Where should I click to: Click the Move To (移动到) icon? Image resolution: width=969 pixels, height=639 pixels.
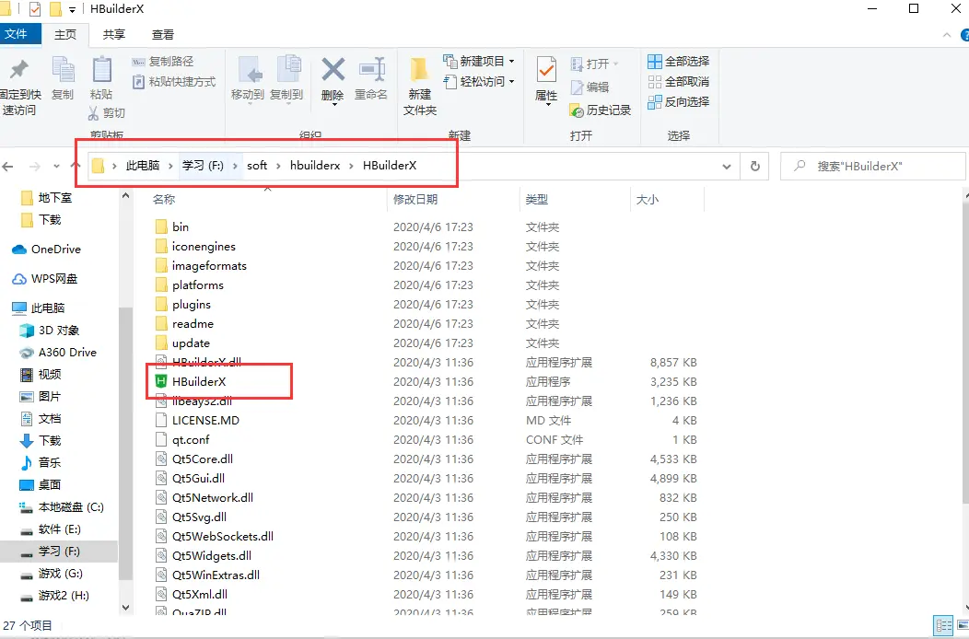pyautogui.click(x=249, y=70)
